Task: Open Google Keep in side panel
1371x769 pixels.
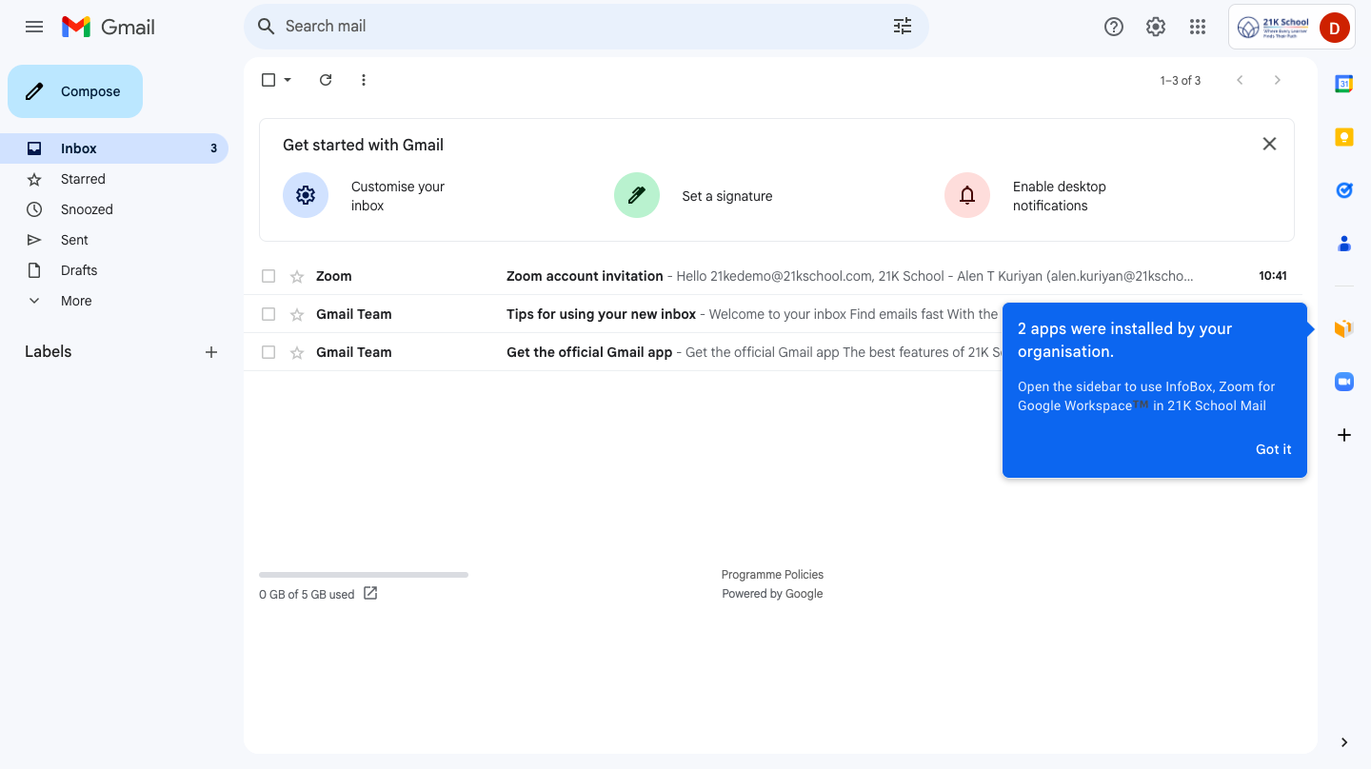Action: coord(1343,137)
